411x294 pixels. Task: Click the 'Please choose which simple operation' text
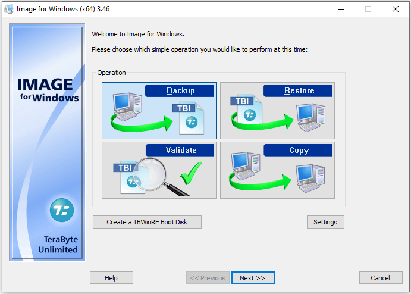pyautogui.click(x=199, y=49)
